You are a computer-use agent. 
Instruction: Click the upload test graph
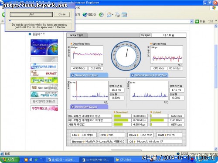[167, 54]
